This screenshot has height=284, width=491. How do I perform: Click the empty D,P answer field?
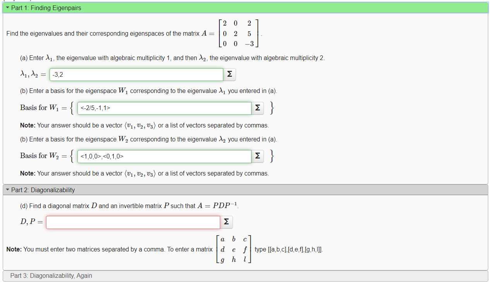coord(133,222)
